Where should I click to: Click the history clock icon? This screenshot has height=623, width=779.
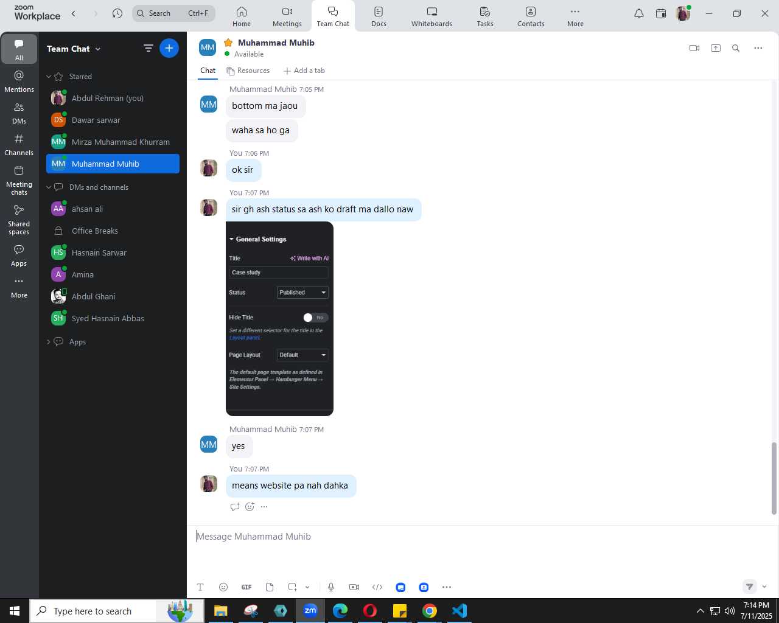pyautogui.click(x=117, y=13)
